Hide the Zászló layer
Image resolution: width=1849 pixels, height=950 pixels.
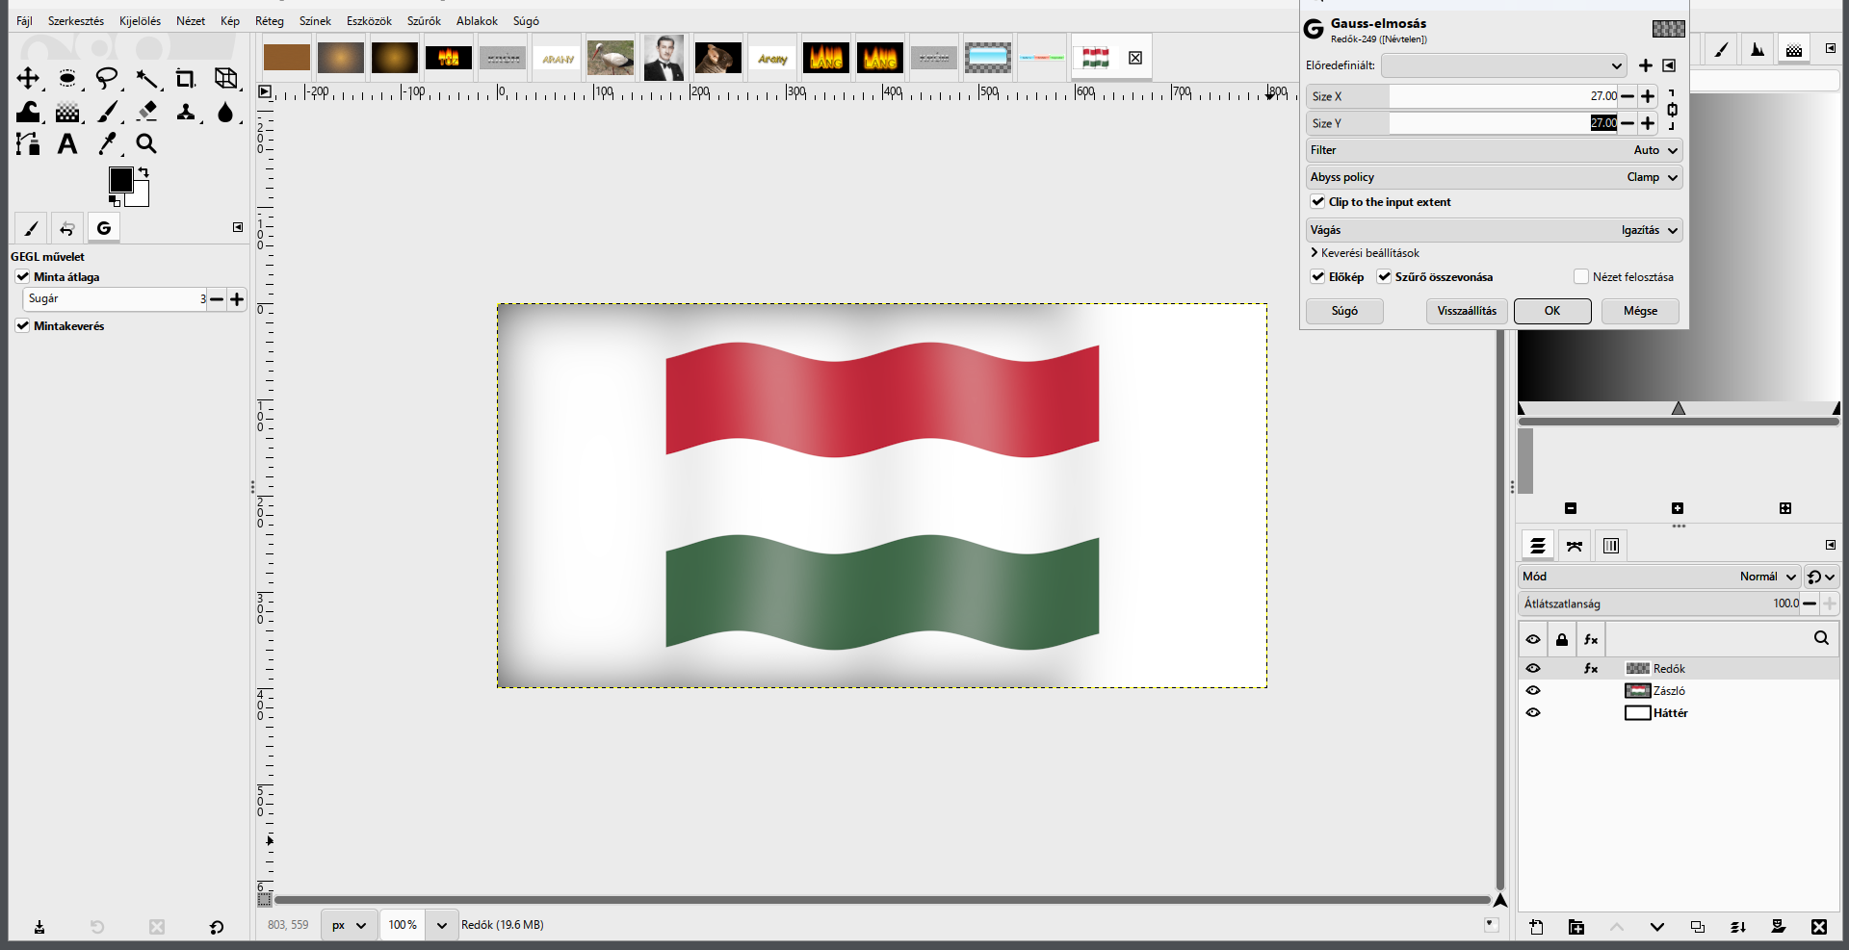[1533, 691]
